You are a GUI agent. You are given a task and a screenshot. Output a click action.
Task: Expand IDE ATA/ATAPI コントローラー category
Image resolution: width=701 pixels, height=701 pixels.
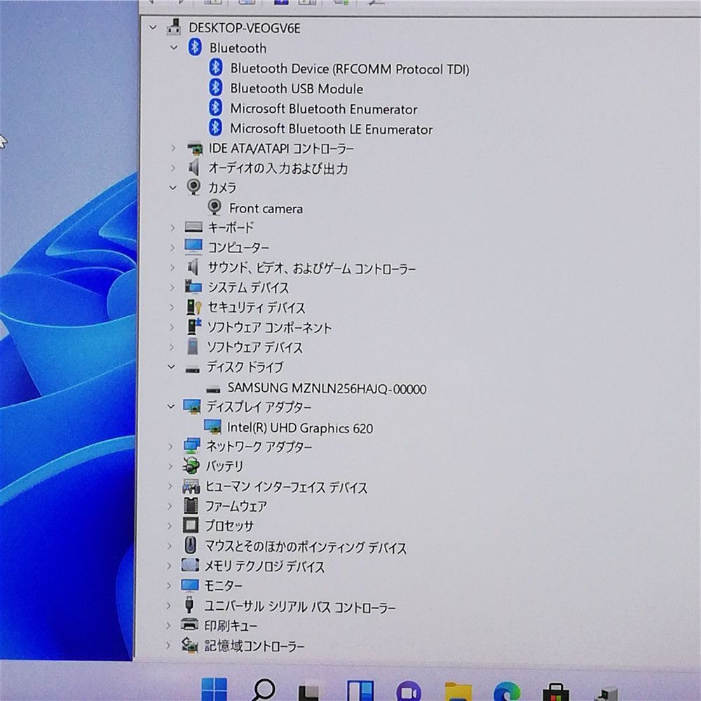[x=173, y=148]
